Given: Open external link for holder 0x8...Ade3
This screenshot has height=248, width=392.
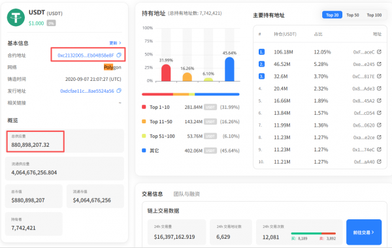Looking at the screenshot, I should (x=379, y=88).
